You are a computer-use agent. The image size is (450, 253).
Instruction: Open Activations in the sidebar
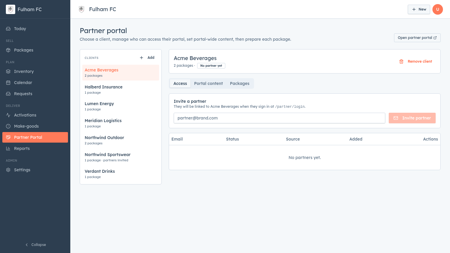(x=35, y=115)
